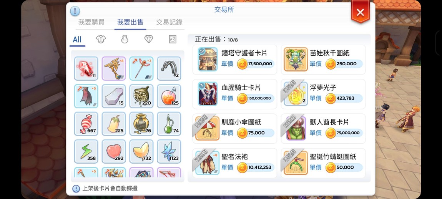442x199 pixels.
Task: Click the 浮夢光子 price field 423,783
Action: point(344,98)
